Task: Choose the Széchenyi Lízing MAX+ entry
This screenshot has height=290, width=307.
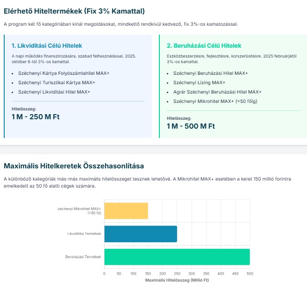Action: pyautogui.click(x=196, y=82)
